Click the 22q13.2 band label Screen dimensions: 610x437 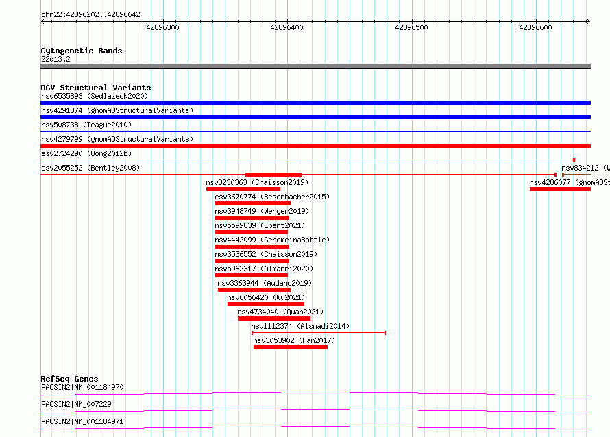[x=56, y=59]
